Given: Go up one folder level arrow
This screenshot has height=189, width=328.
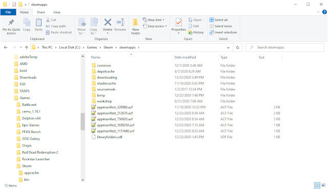Looking at the screenshot, I should (x=27, y=48).
